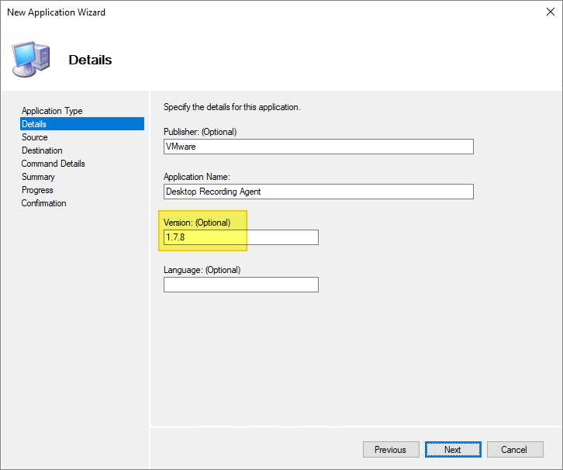Viewport: 563px width, 470px height.
Task: Open Destination step in wizard list
Action: (x=42, y=150)
